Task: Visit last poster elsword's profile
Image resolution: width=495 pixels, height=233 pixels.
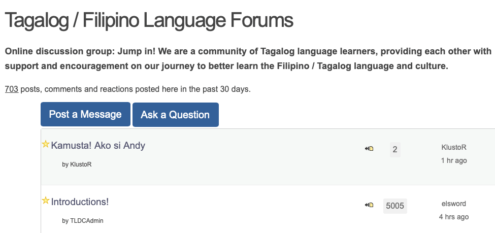Action: 454,204
